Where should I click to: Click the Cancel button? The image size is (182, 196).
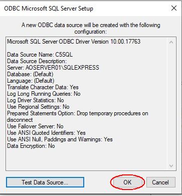[x=160, y=182]
